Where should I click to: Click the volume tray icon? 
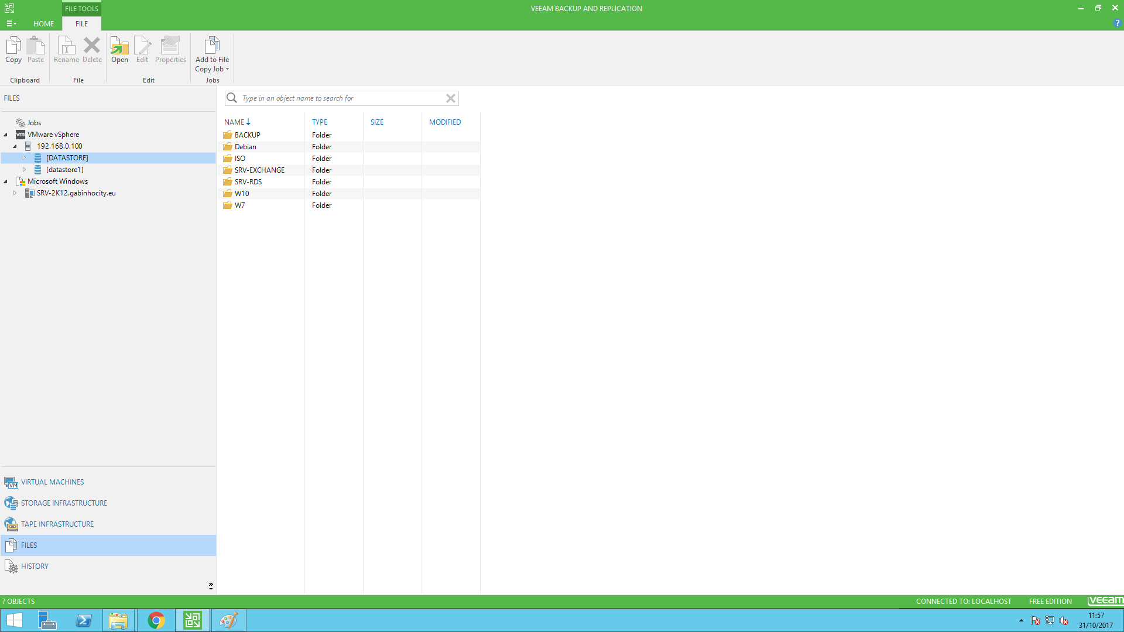[x=1064, y=621]
